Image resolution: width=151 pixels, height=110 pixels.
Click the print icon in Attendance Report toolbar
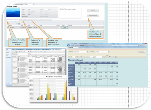116,57
